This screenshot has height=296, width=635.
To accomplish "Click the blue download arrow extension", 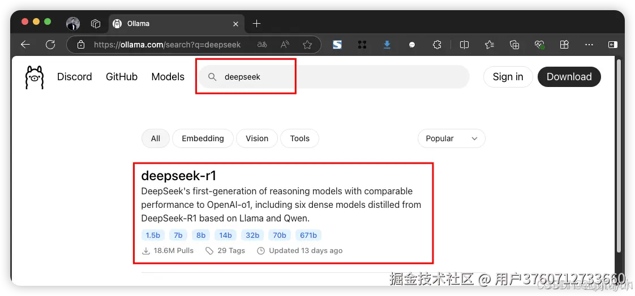I will click(x=387, y=45).
